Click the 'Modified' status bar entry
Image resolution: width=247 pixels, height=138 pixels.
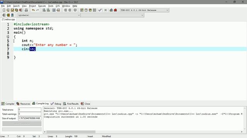tap(107, 136)
